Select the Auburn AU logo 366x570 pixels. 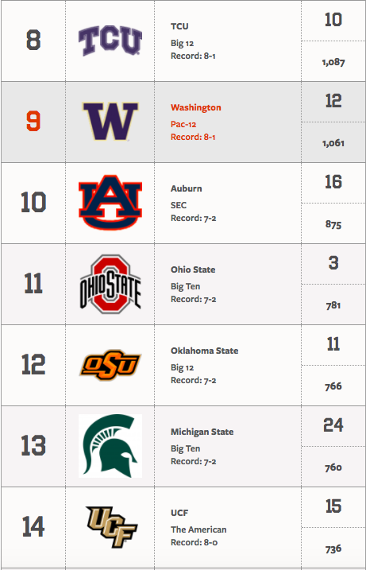pos(110,203)
